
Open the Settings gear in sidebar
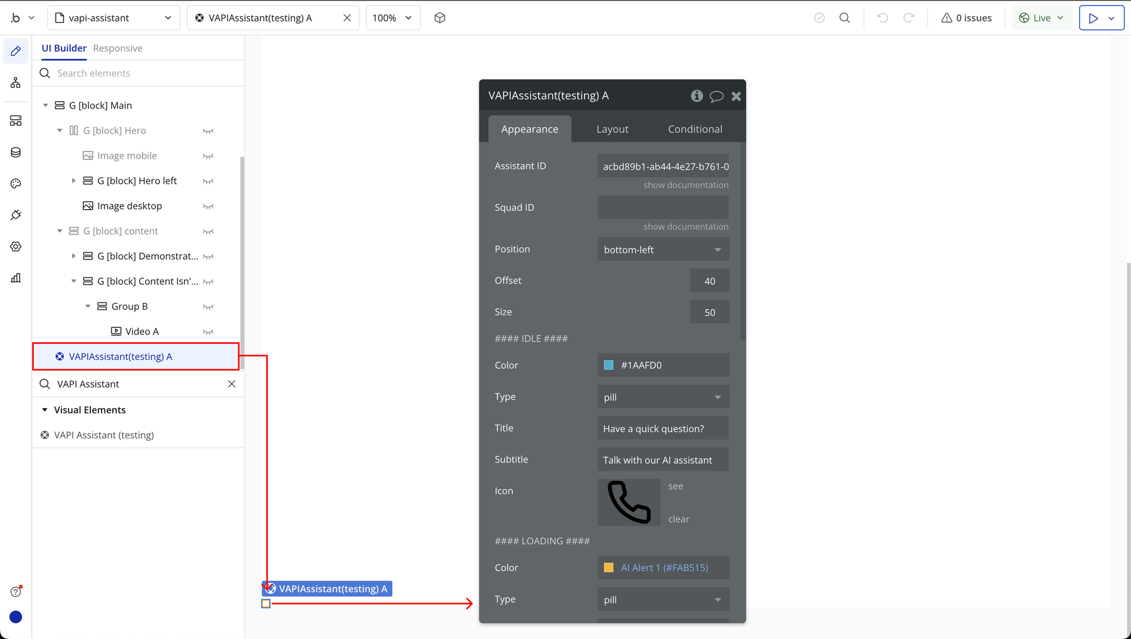tap(15, 247)
